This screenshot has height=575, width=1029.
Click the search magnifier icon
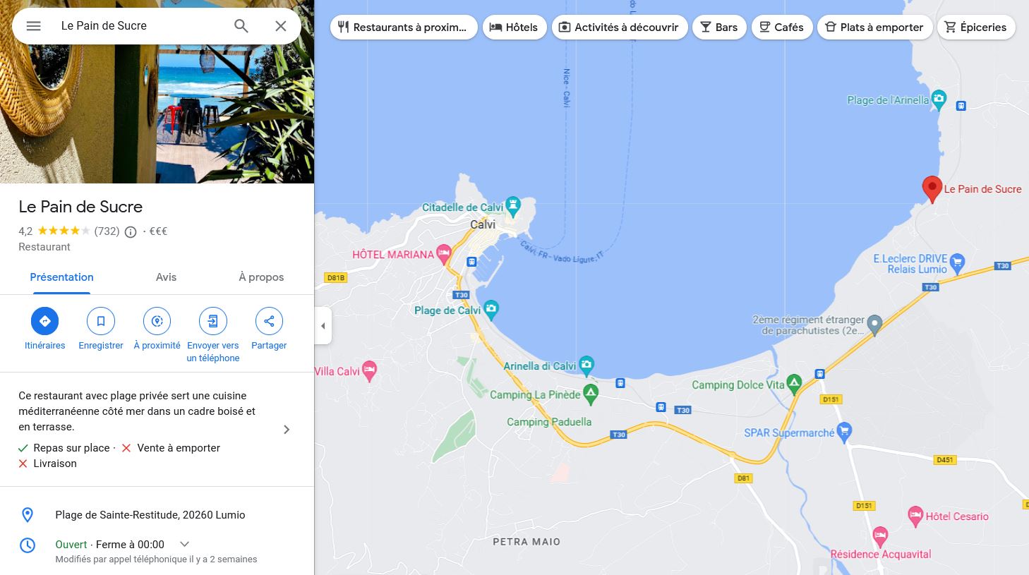241,26
